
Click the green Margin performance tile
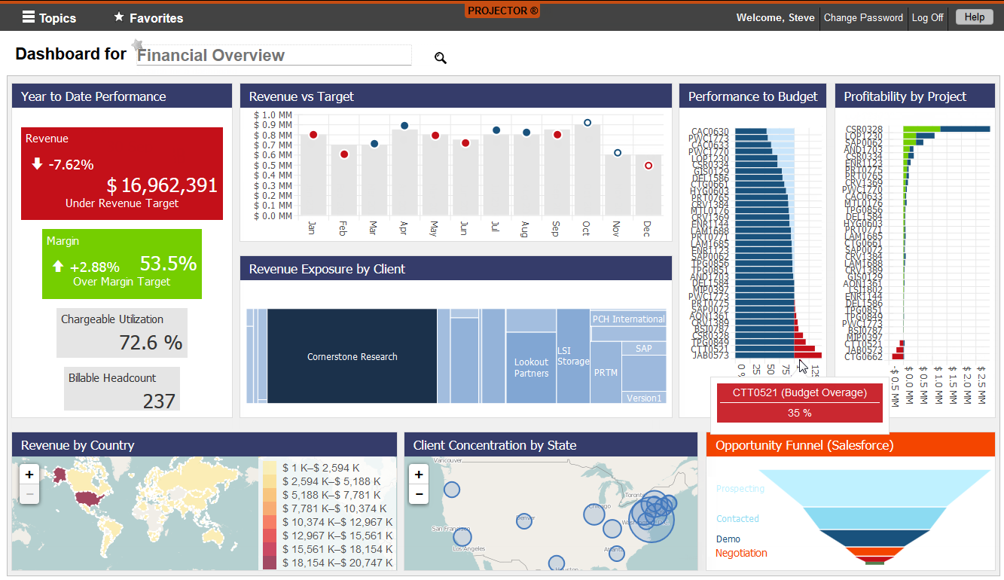(122, 264)
